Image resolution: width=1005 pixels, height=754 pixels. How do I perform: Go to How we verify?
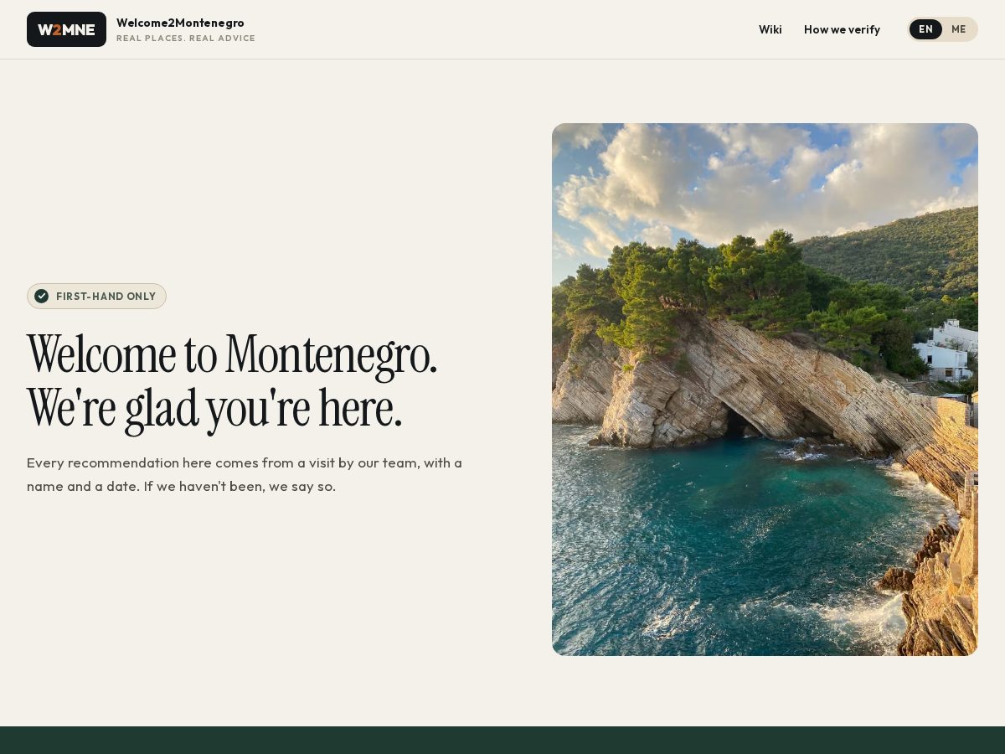coord(842,29)
